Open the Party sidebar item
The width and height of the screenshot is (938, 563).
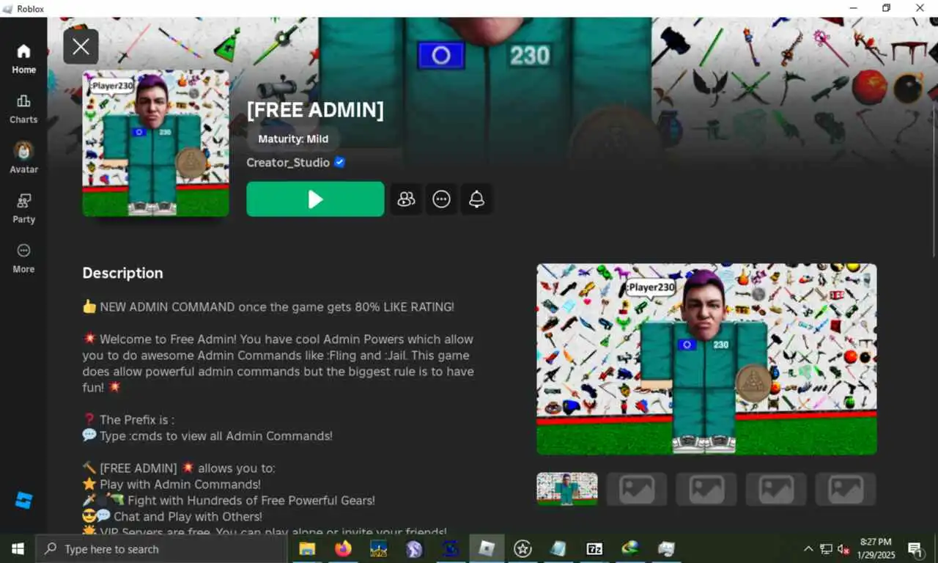(x=23, y=208)
